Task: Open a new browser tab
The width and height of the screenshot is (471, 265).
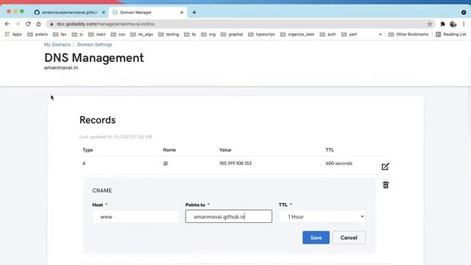Action: coord(194,13)
